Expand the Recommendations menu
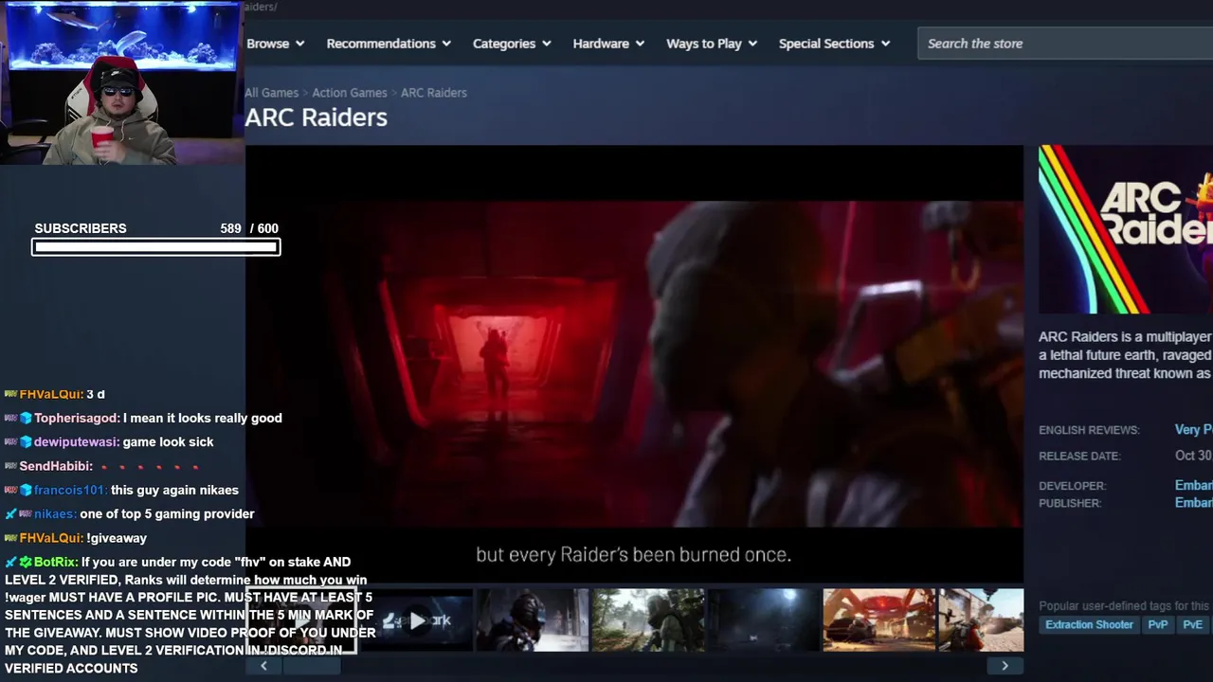The image size is (1213, 682). click(389, 44)
